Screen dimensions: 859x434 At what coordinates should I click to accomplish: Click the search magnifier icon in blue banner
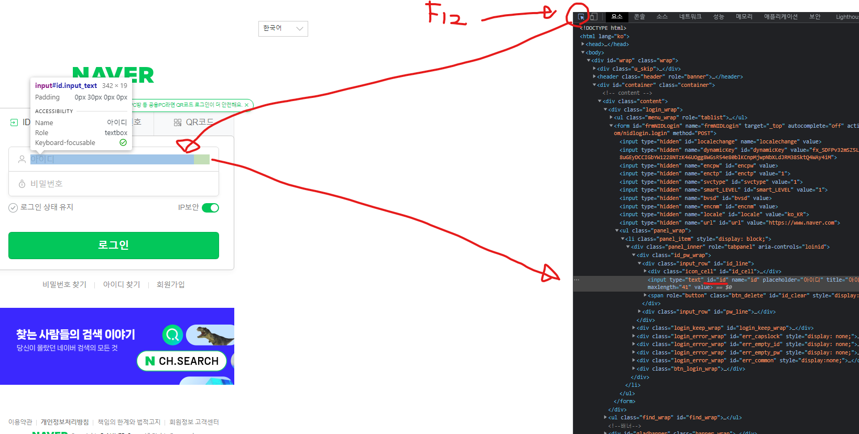(x=172, y=335)
